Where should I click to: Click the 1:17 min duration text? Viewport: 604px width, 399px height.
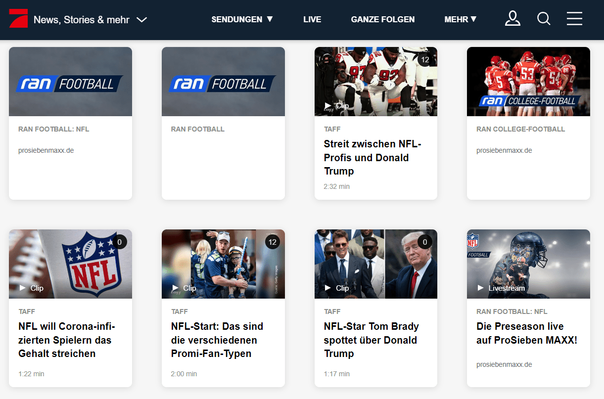337,374
